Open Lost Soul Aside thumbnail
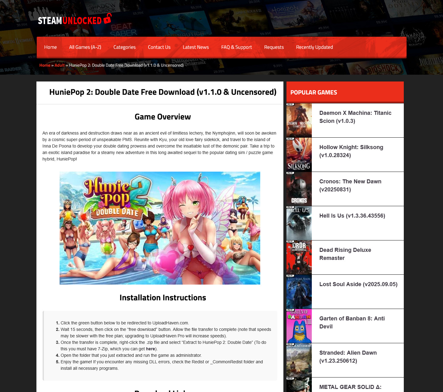The image size is (443, 392). point(299,292)
